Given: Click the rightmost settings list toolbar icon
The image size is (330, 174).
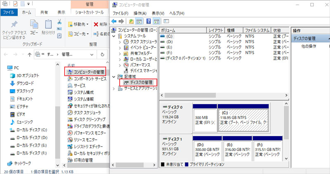Looking at the screenshot, I should 166,21.
